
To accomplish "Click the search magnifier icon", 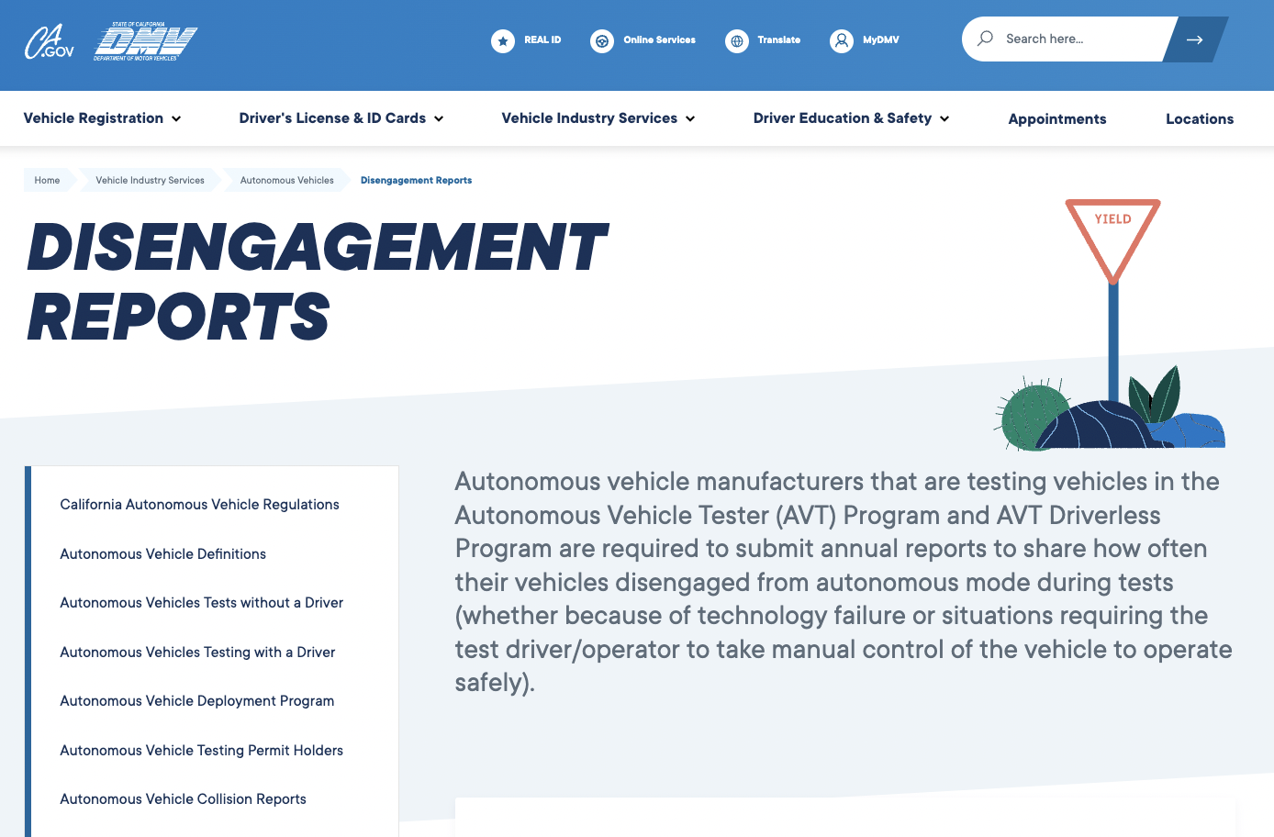I will (986, 39).
